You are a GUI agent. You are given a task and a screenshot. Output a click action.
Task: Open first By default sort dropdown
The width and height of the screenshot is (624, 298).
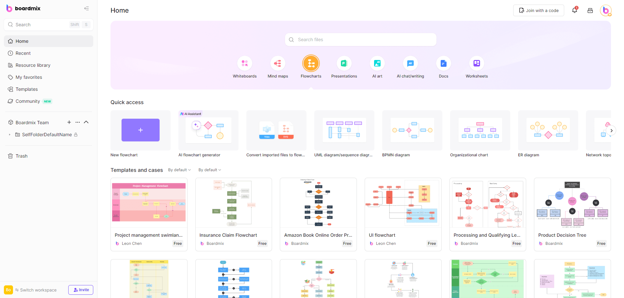(179, 170)
